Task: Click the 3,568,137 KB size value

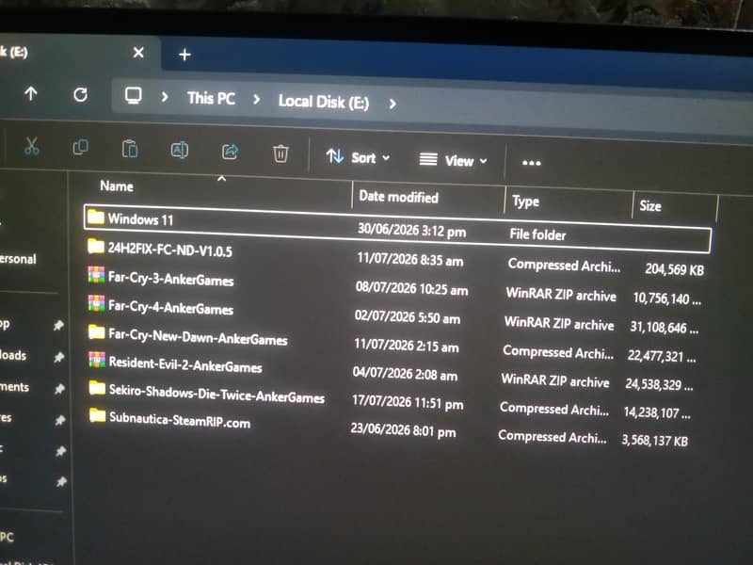Action: click(x=654, y=440)
